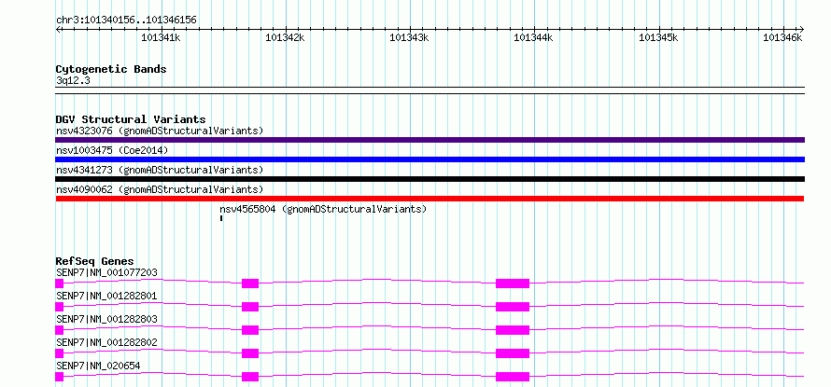The height and width of the screenshot is (387, 831).
Task: Click the 101341k ruler position label
Action: [x=161, y=37]
